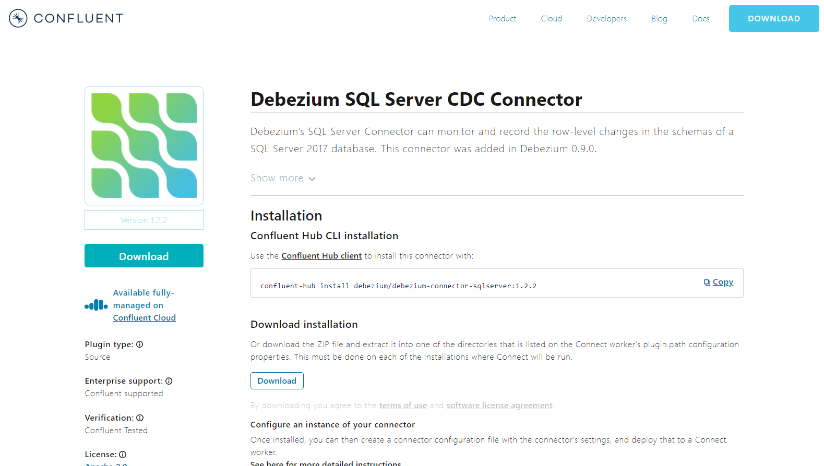Click the Confluent Tested value
This screenshot has width=824, height=466.
(116, 431)
